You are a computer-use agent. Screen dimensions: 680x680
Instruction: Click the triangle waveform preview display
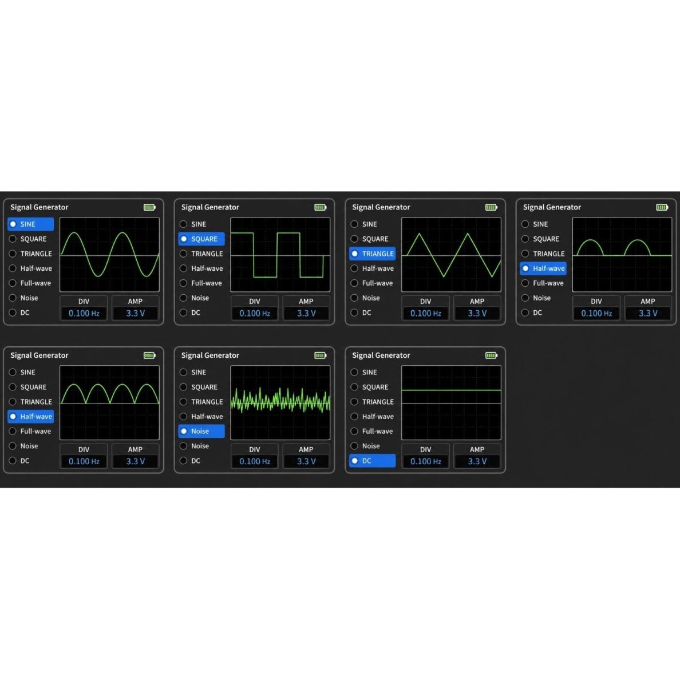coord(451,255)
